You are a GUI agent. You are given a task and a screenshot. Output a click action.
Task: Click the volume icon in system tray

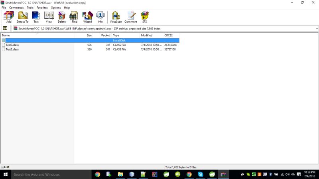click(x=287, y=174)
